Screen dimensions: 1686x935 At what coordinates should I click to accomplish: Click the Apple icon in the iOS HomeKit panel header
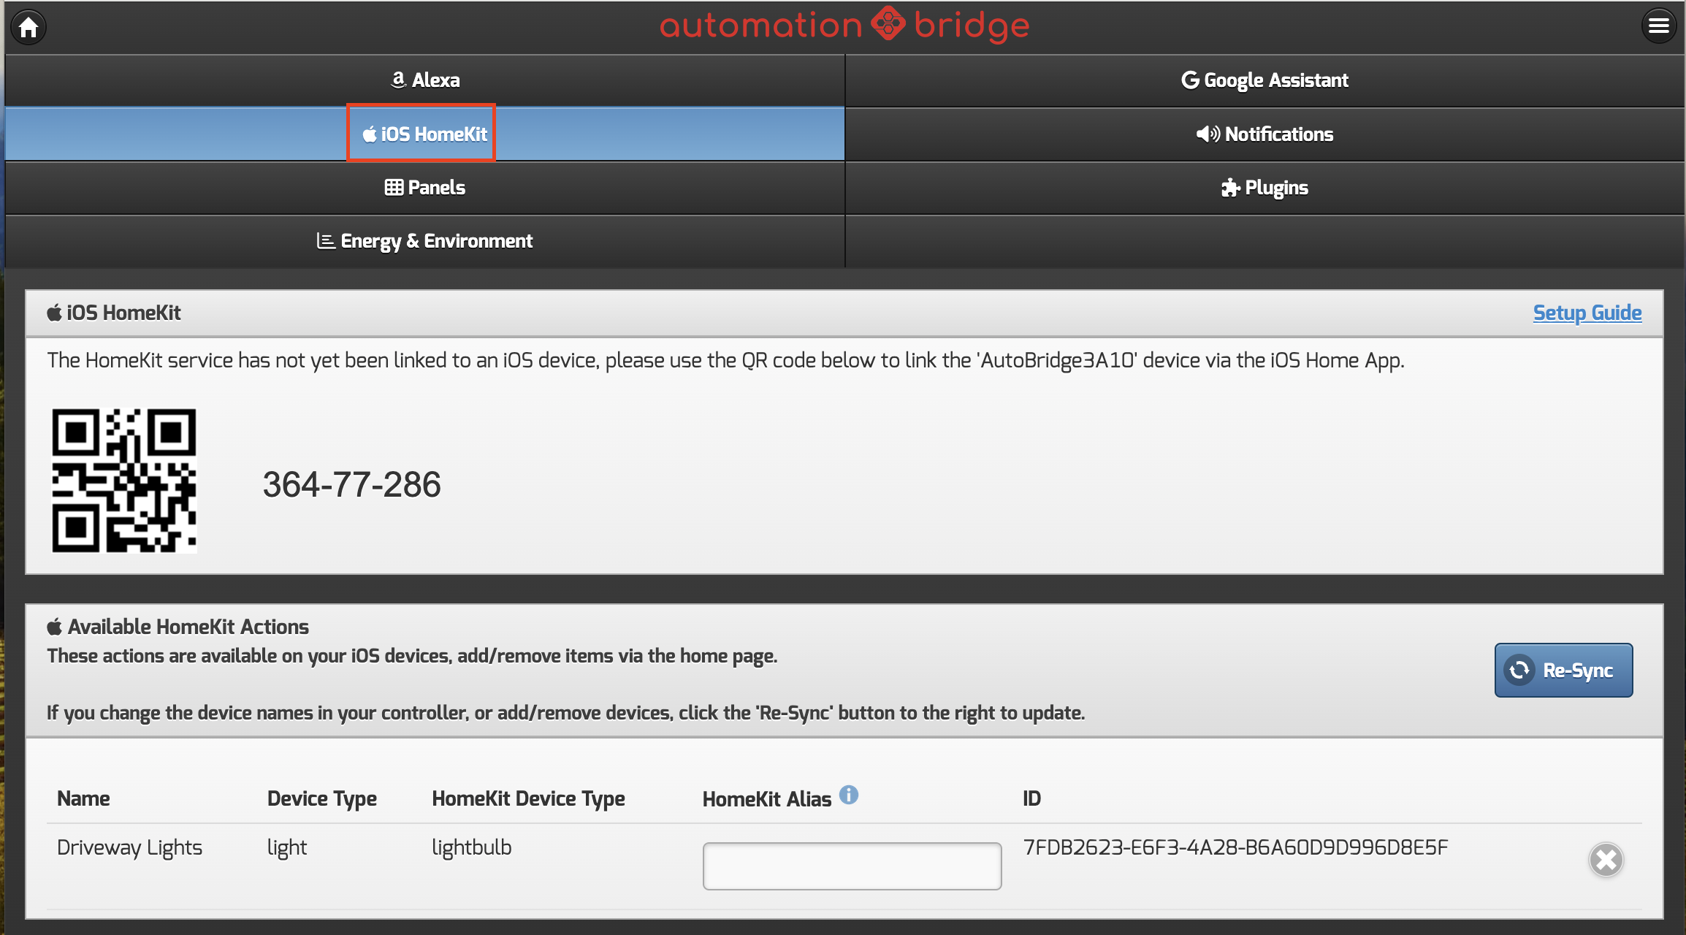coord(54,313)
